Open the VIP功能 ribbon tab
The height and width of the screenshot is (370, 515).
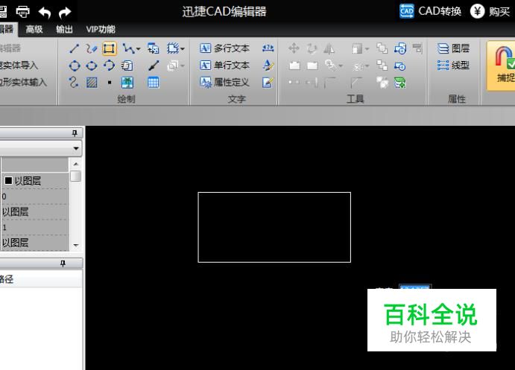[x=101, y=30]
